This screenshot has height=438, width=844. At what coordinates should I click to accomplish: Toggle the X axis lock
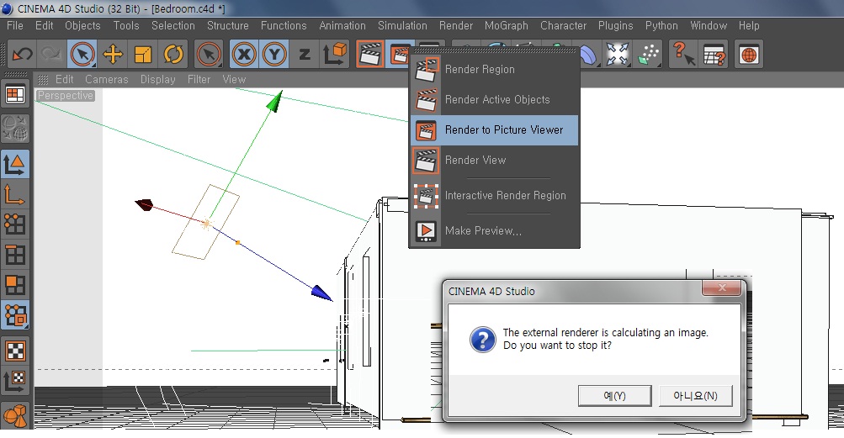(244, 55)
